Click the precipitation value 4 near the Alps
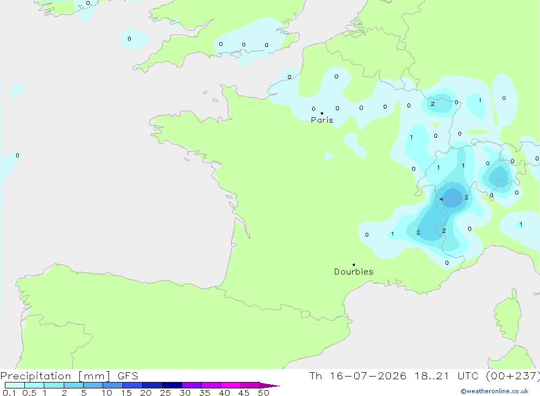This screenshot has width=540, height=396. [441, 199]
